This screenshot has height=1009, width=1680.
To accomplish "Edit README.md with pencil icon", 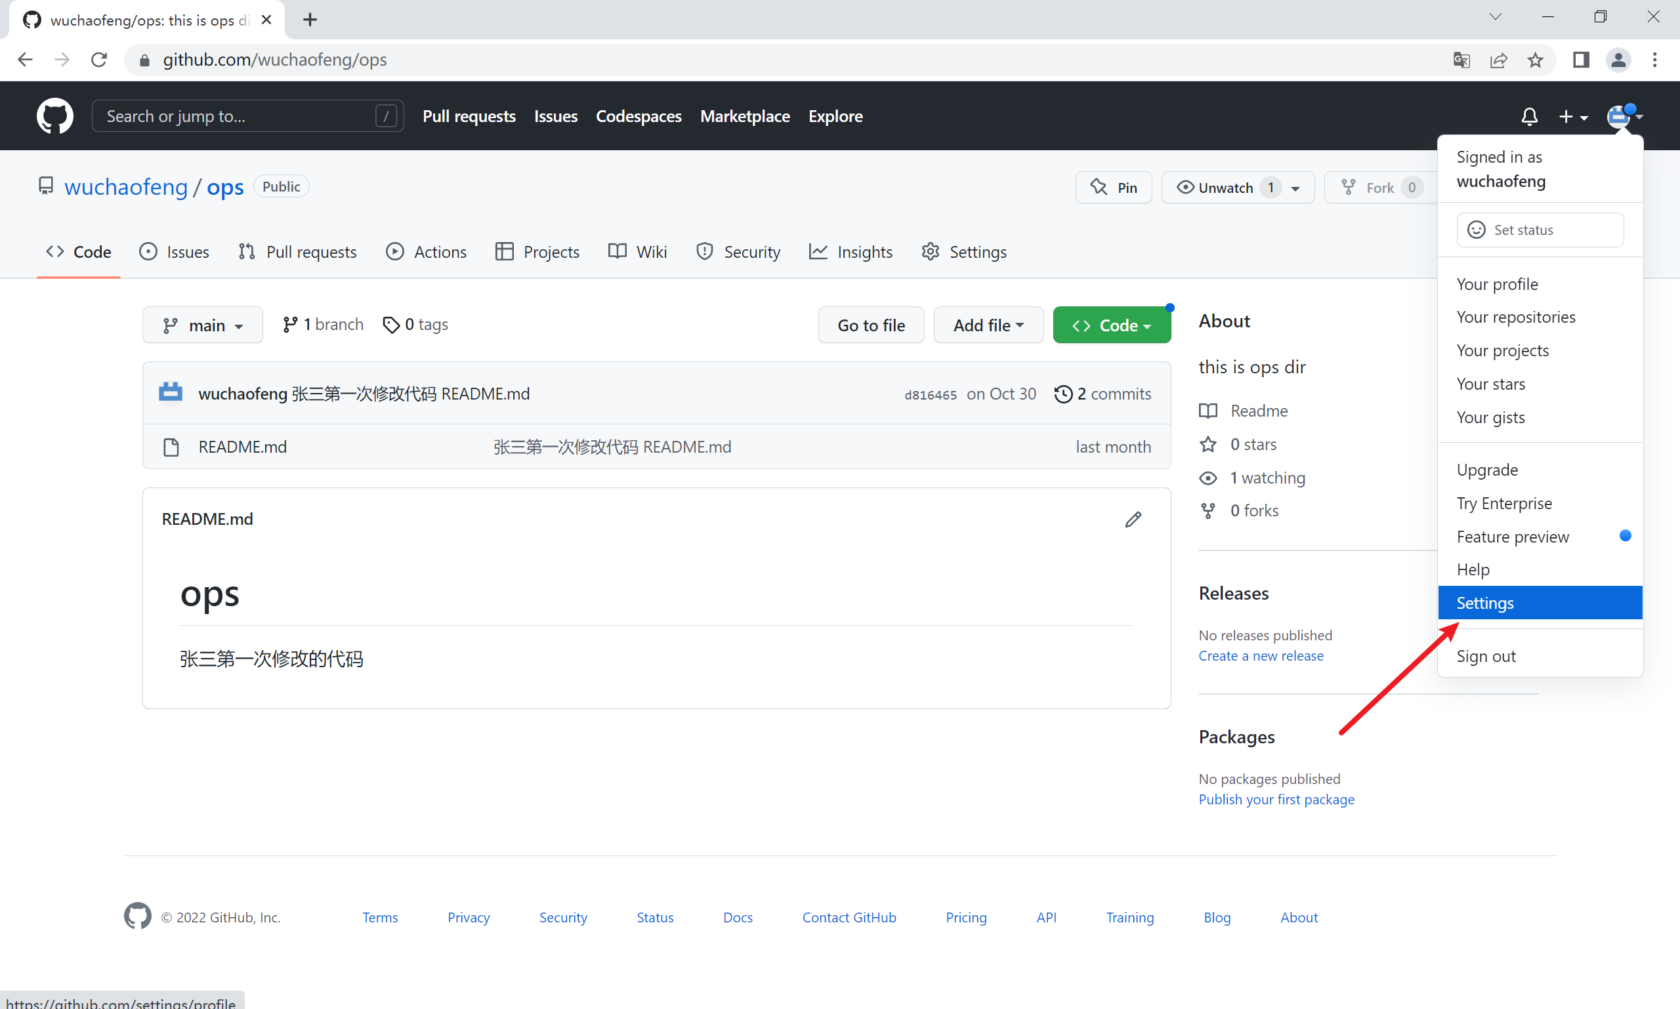I will pos(1133,520).
